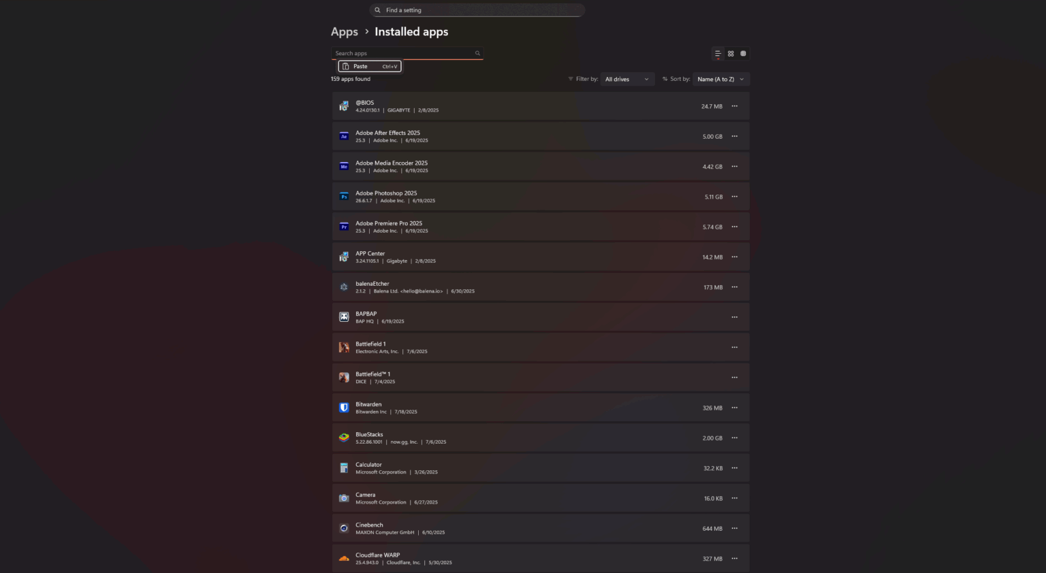Go back to Apps breadcrumb
Screen dimensions: 1046x573
click(x=344, y=32)
